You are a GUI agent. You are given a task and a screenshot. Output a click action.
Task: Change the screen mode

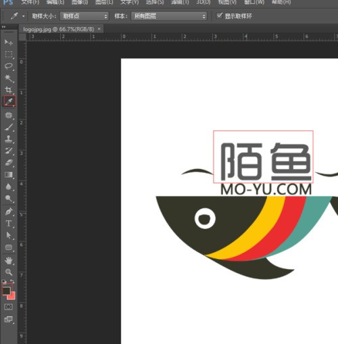coord(9,319)
